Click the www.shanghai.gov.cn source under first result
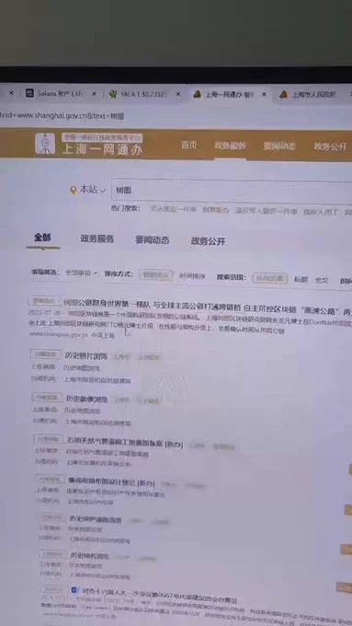 pos(59,334)
